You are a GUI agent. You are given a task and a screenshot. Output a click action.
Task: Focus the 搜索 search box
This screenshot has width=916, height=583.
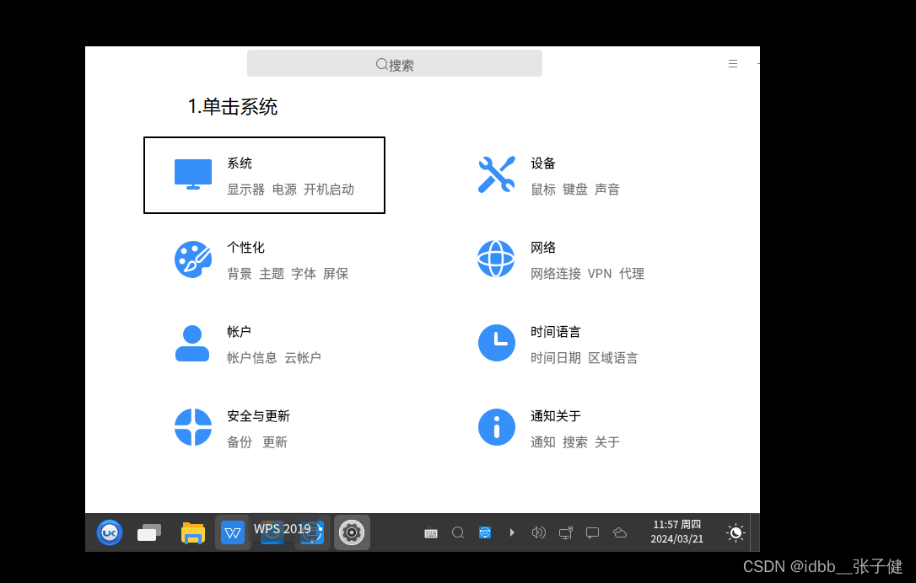pyautogui.click(x=395, y=63)
